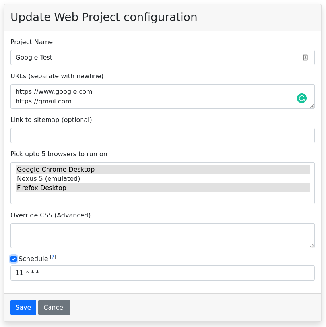Viewport: 326px width, 327px height.
Task: Click the https://gmail.com line in URLs
Action: coord(44,101)
